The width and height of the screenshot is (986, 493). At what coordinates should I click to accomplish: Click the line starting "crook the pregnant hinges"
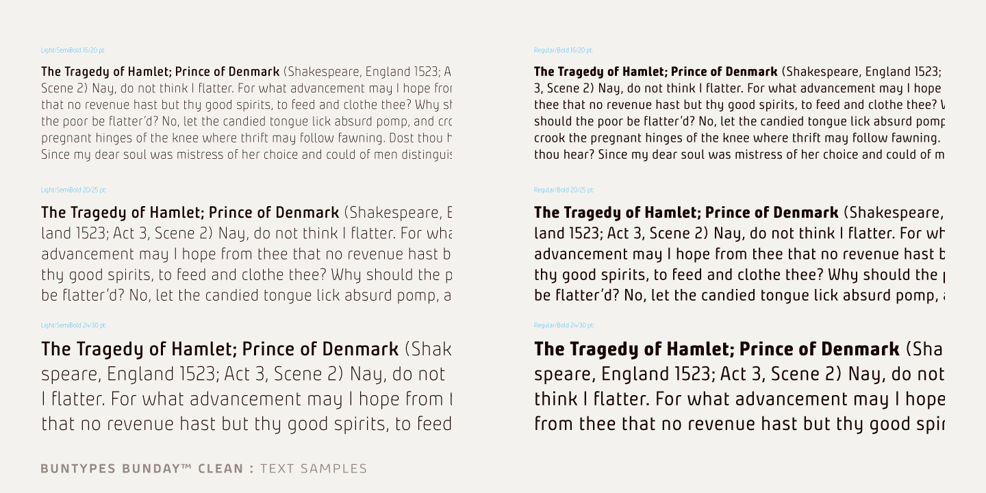[x=738, y=138]
